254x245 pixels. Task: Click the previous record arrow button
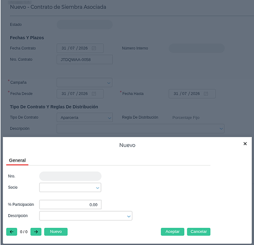pos(12,232)
